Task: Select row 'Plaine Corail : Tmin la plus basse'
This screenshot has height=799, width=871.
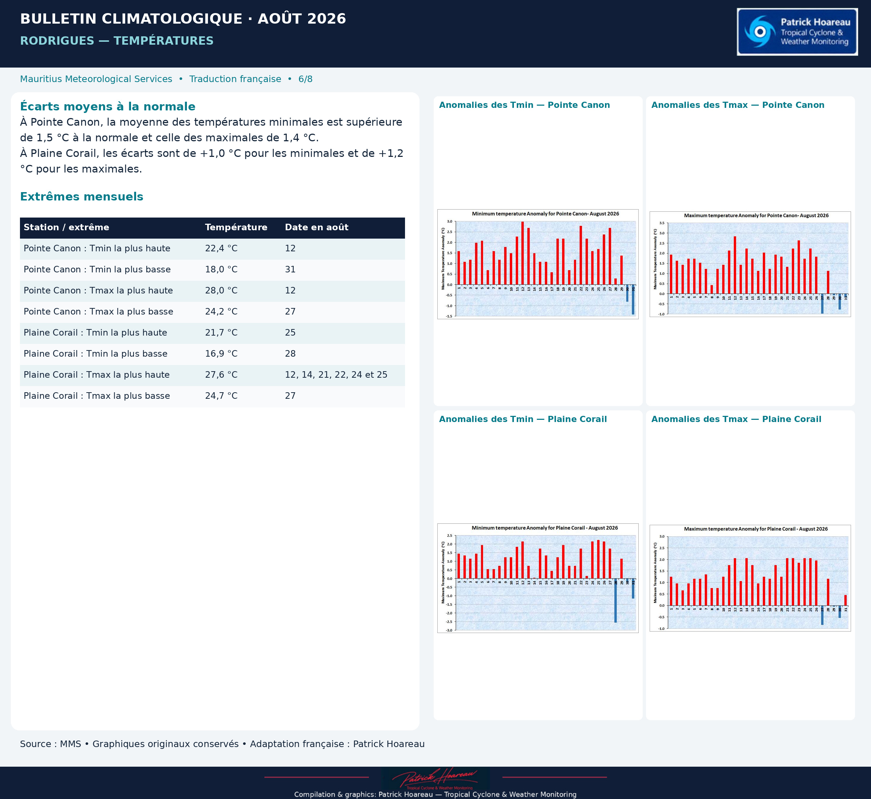Action: coord(212,354)
